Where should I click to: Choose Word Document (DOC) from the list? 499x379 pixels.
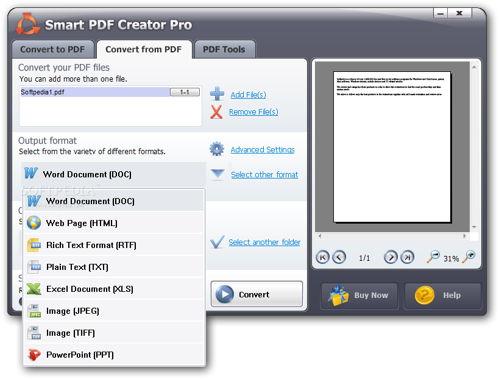click(114, 201)
